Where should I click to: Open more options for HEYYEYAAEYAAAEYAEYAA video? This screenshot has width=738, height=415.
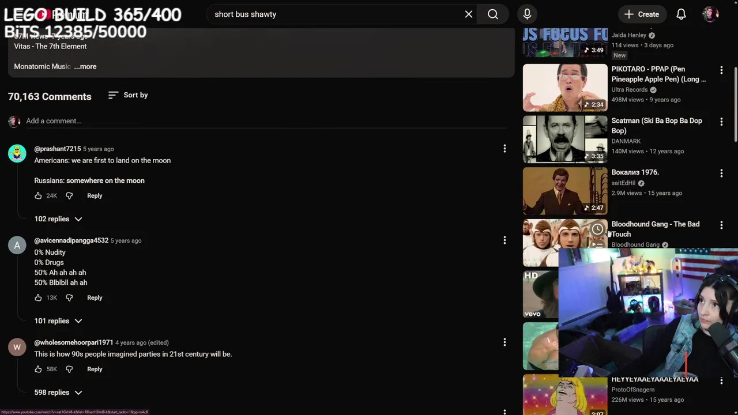coord(721,380)
